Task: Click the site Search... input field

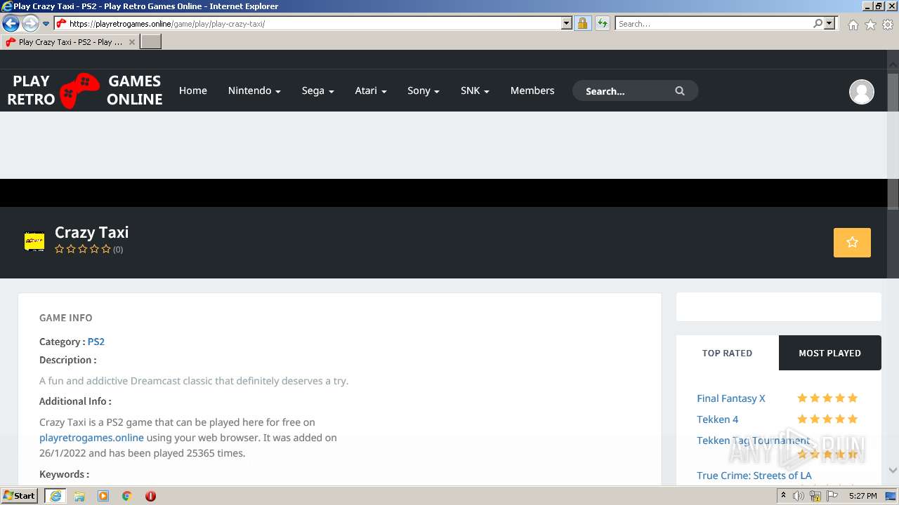Action: point(625,91)
